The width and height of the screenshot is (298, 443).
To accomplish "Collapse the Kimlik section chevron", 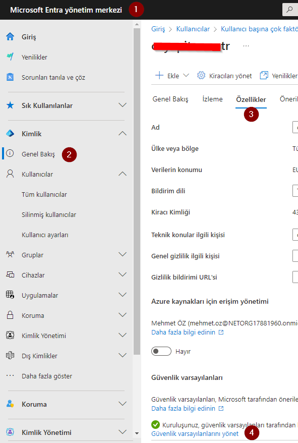I will [123, 133].
